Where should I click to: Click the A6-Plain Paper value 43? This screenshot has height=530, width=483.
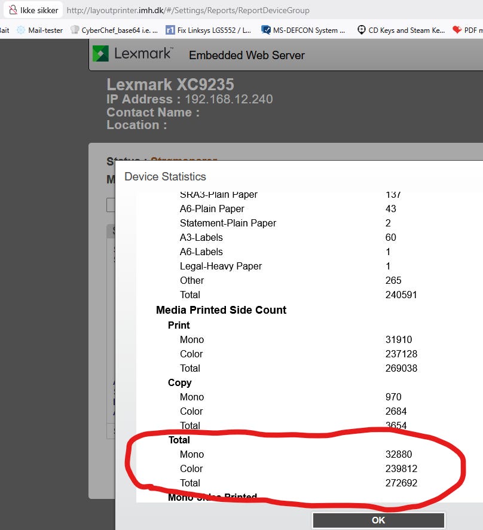coord(391,209)
